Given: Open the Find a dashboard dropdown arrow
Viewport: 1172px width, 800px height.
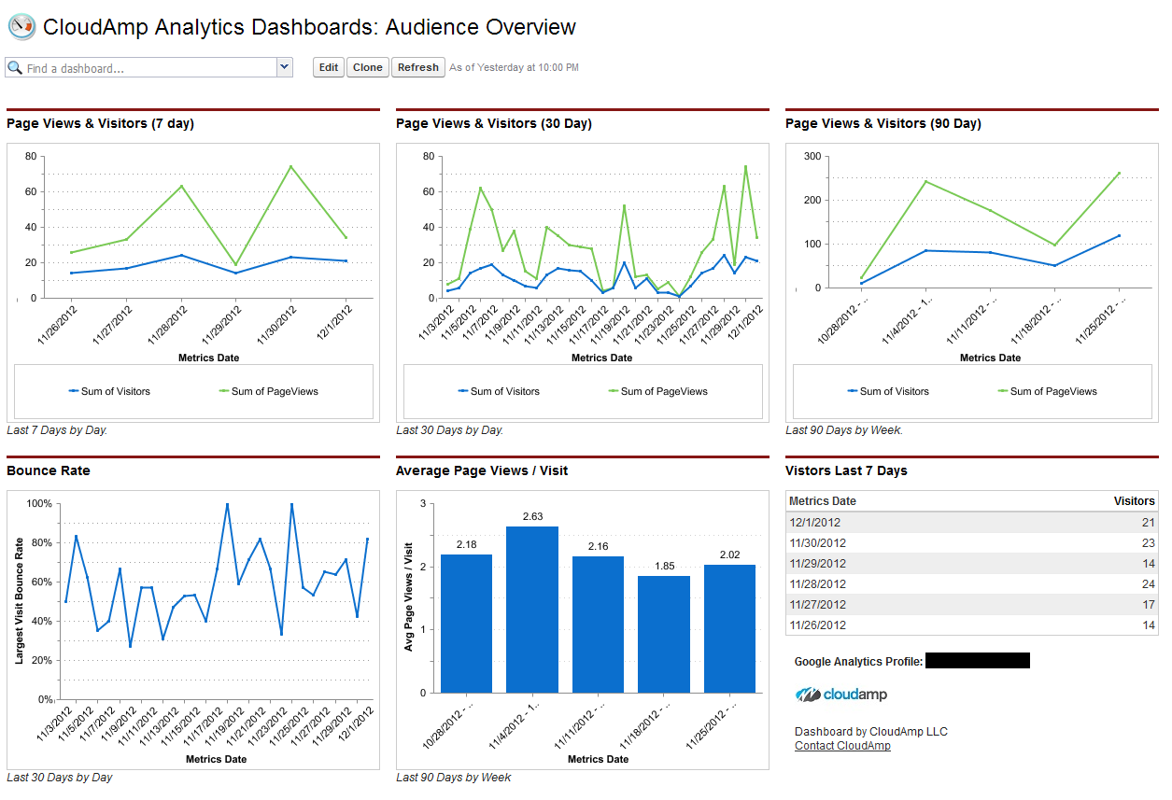Looking at the screenshot, I should tap(285, 67).
